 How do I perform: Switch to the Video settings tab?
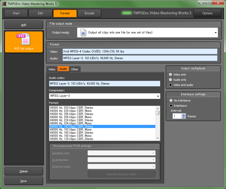click(x=52, y=69)
